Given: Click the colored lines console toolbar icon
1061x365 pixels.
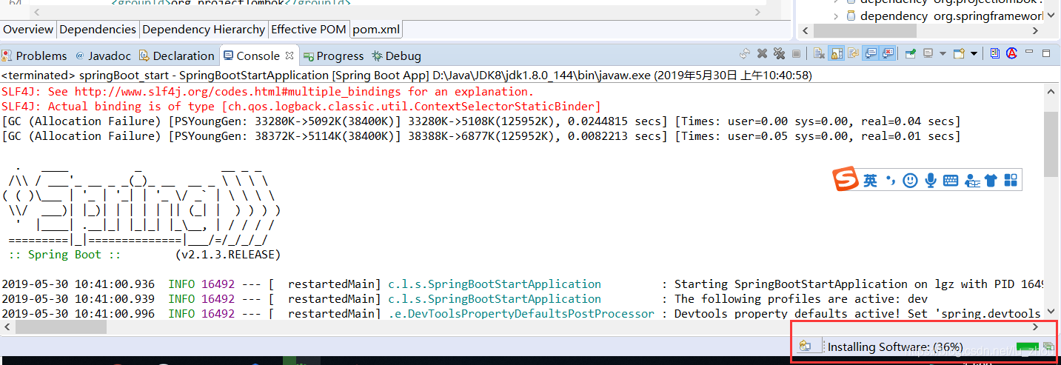Looking at the screenshot, I should 995,53.
